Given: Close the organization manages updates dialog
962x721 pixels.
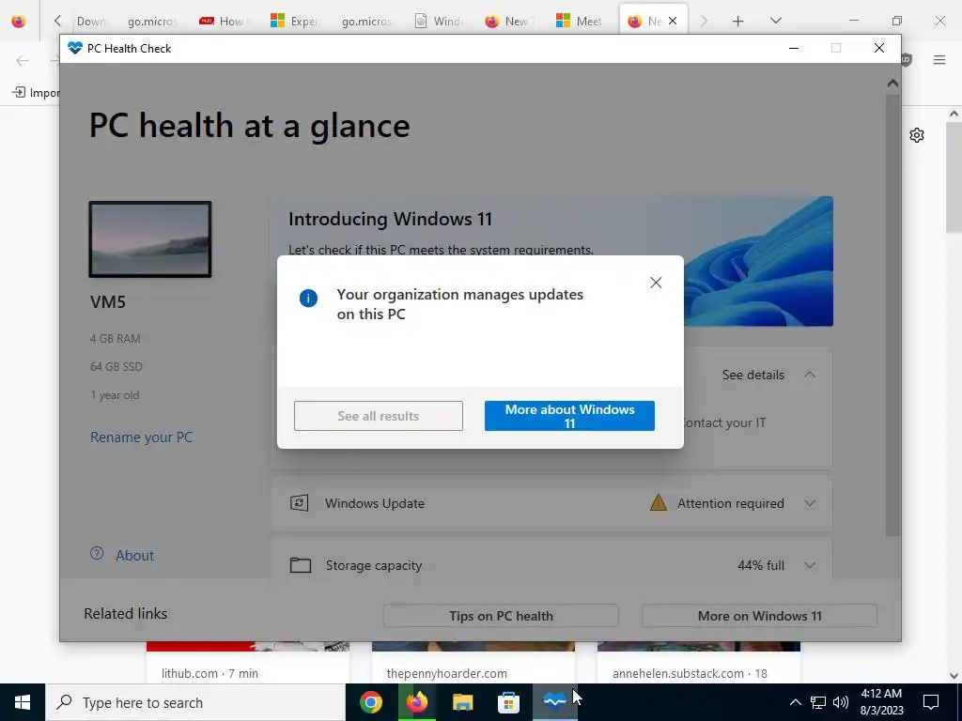Looking at the screenshot, I should coord(656,283).
